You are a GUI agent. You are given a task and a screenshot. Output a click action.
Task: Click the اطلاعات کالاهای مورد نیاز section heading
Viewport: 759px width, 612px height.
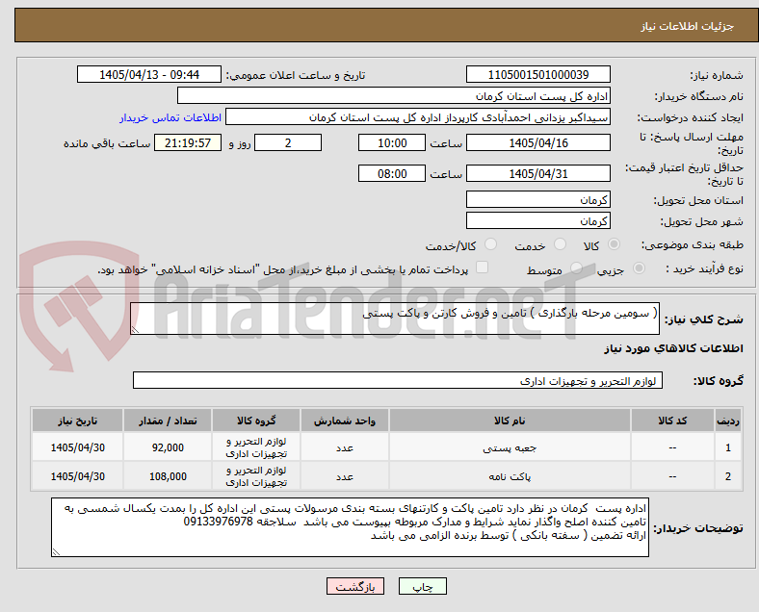coord(673,348)
